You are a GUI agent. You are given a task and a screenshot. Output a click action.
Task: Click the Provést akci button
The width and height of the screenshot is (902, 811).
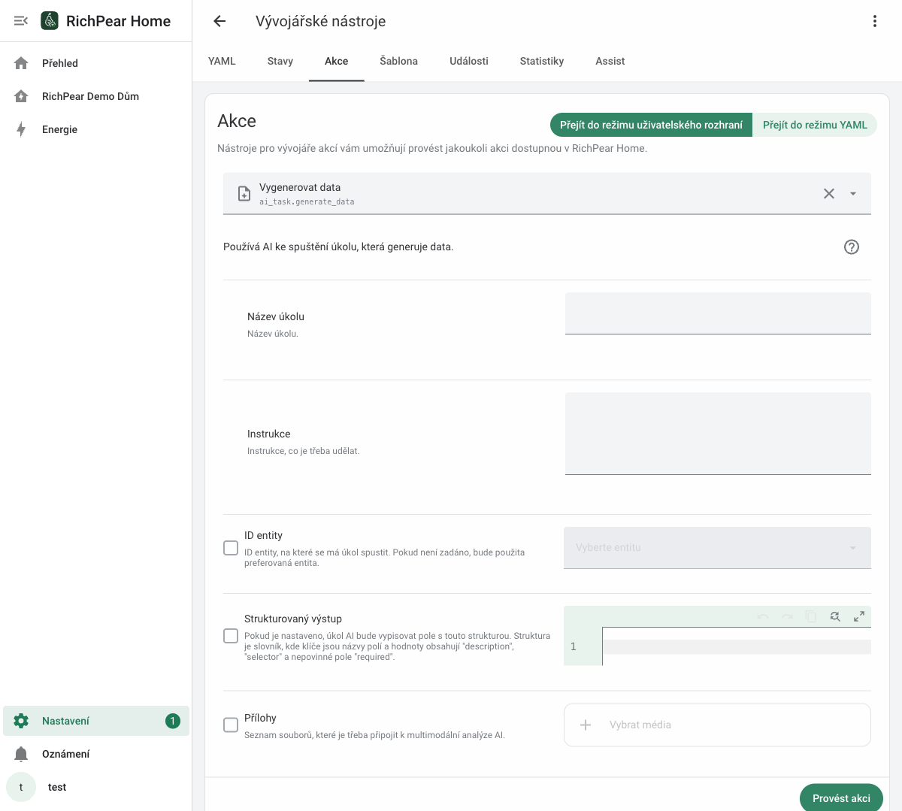841,797
